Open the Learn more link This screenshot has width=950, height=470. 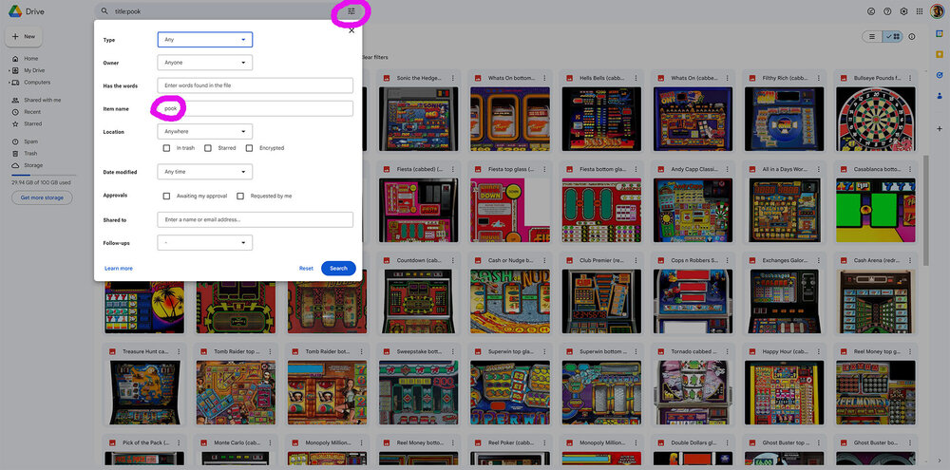coord(119,269)
